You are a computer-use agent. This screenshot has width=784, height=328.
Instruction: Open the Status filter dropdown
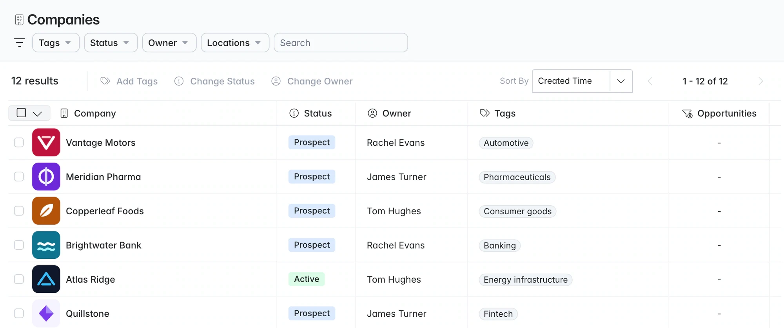(x=111, y=43)
